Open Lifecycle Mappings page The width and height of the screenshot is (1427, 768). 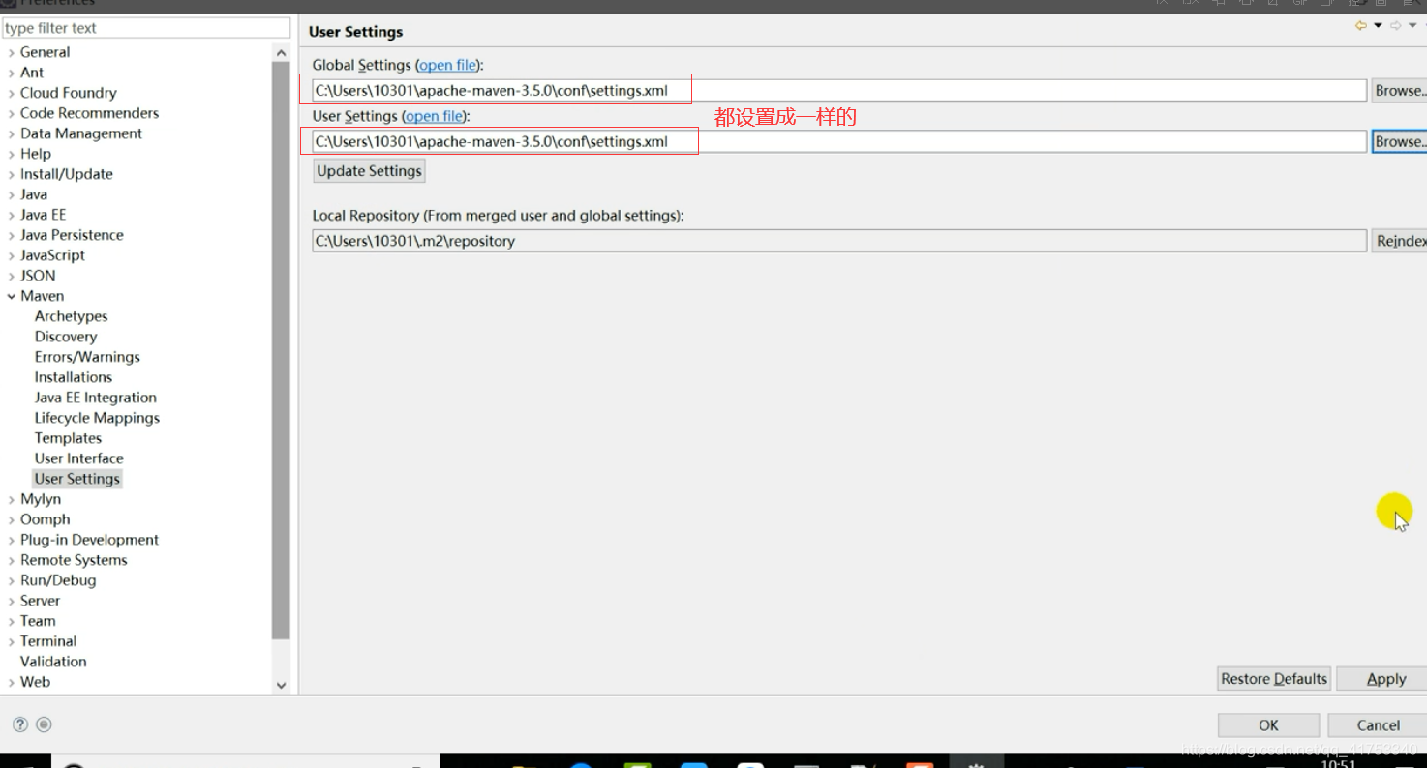97,418
